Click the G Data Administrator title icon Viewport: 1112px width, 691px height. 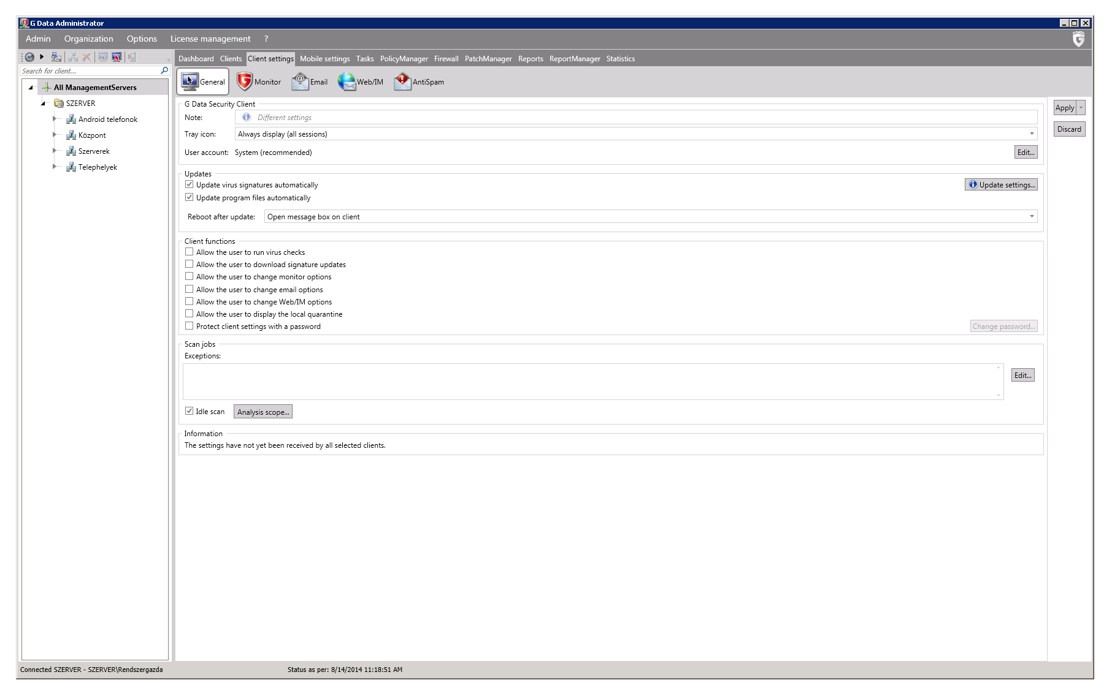[x=24, y=23]
